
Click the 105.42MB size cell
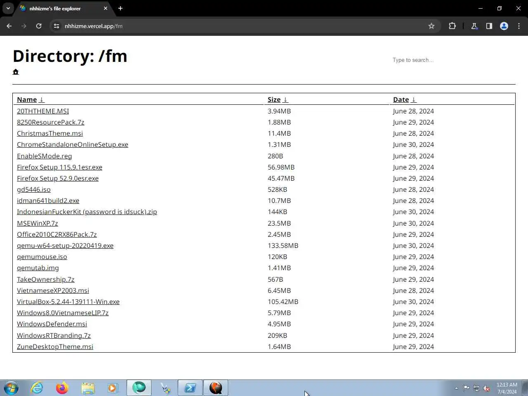283,302
